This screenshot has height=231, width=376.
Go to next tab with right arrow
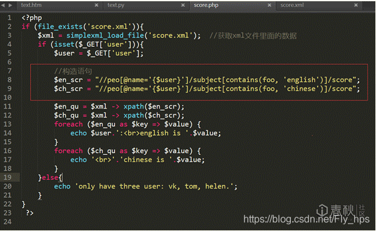(x=10, y=5)
